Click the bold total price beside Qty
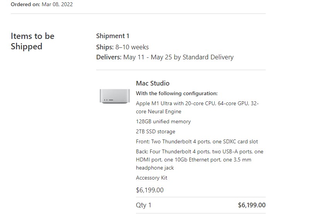The image size is (314, 215). [x=251, y=205]
